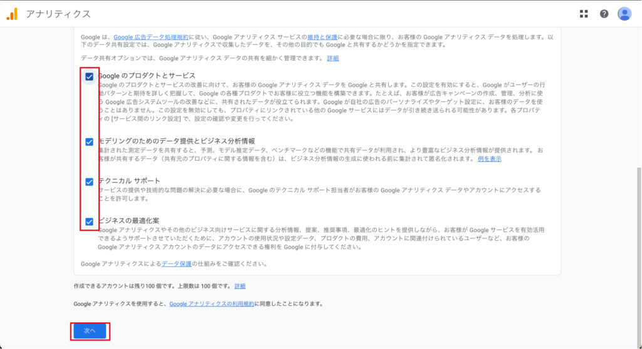Open Google アナリティクスの利用規約 link
Screen dimensions: 642x349
(211, 303)
